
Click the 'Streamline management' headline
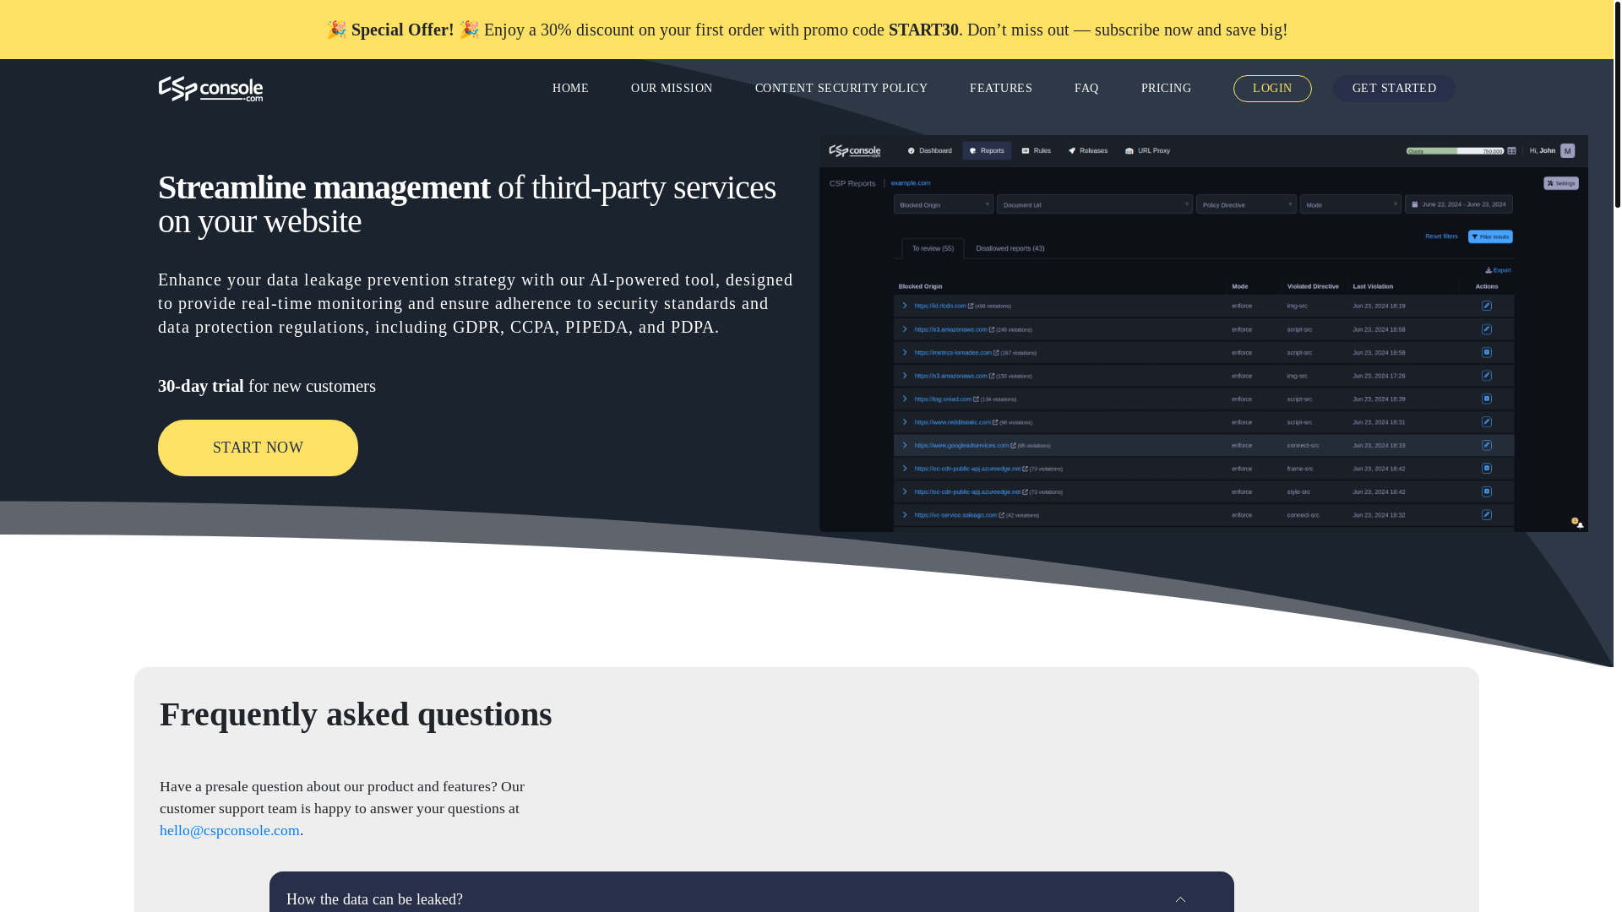point(324,187)
